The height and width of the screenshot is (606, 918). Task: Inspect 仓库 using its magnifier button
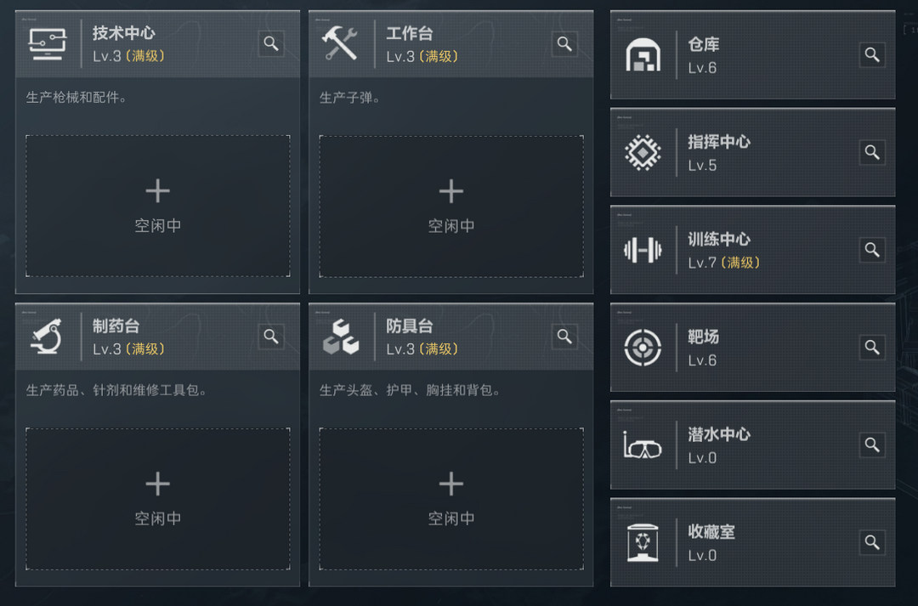point(872,55)
